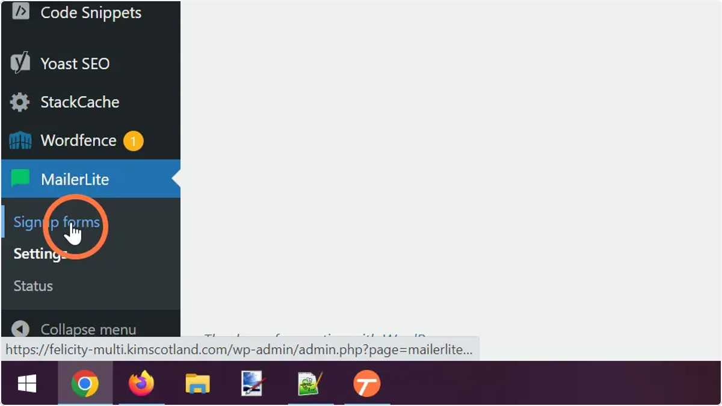Click the Yoast SEO logo icon
The width and height of the screenshot is (722, 406).
pyautogui.click(x=20, y=63)
